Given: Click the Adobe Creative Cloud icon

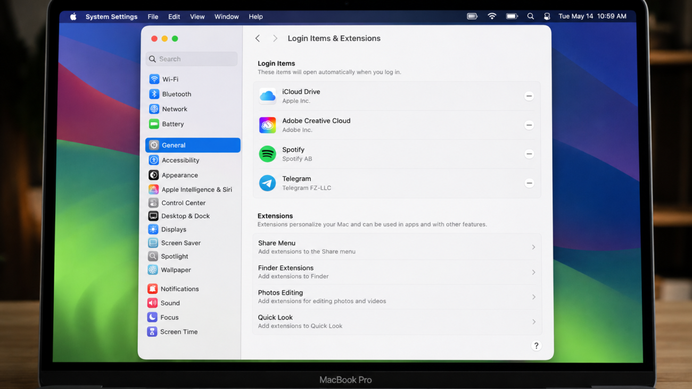Looking at the screenshot, I should click(267, 125).
